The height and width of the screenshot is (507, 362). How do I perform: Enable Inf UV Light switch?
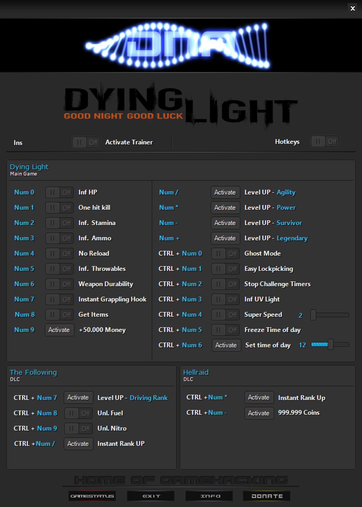click(x=226, y=300)
